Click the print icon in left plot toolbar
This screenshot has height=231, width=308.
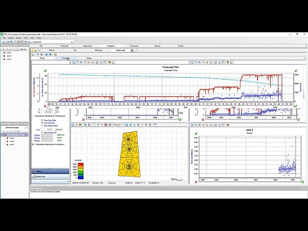pyautogui.click(x=97, y=62)
